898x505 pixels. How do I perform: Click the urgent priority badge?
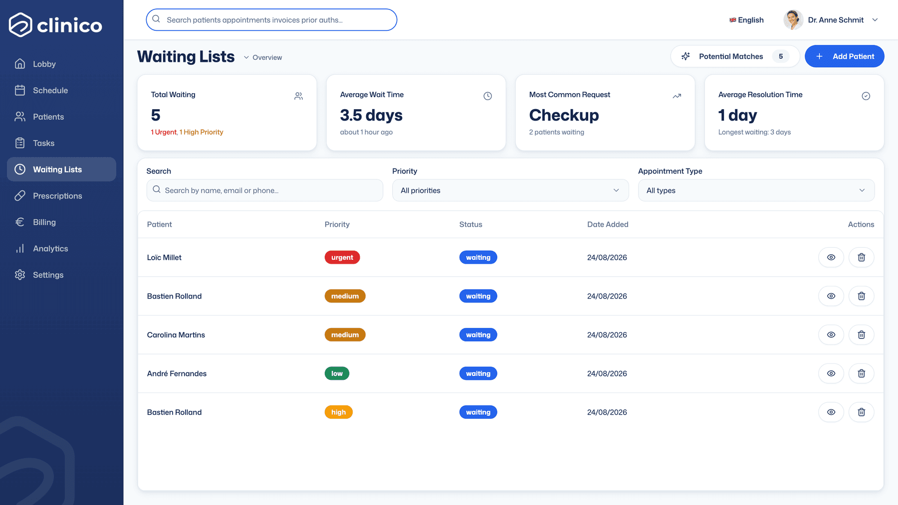tap(342, 257)
